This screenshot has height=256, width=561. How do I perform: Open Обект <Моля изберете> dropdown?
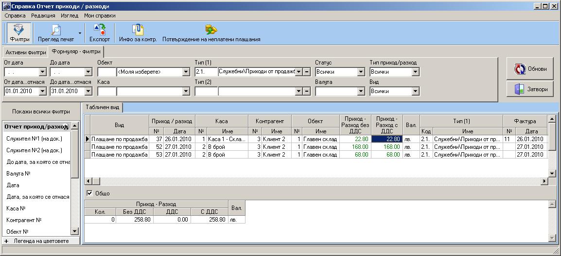186,72
